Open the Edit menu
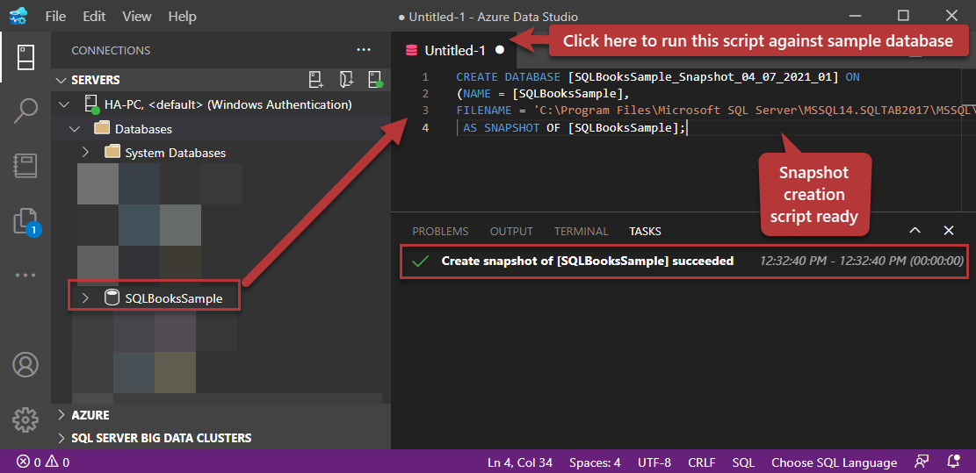Viewport: 976px width, 473px height. click(94, 16)
